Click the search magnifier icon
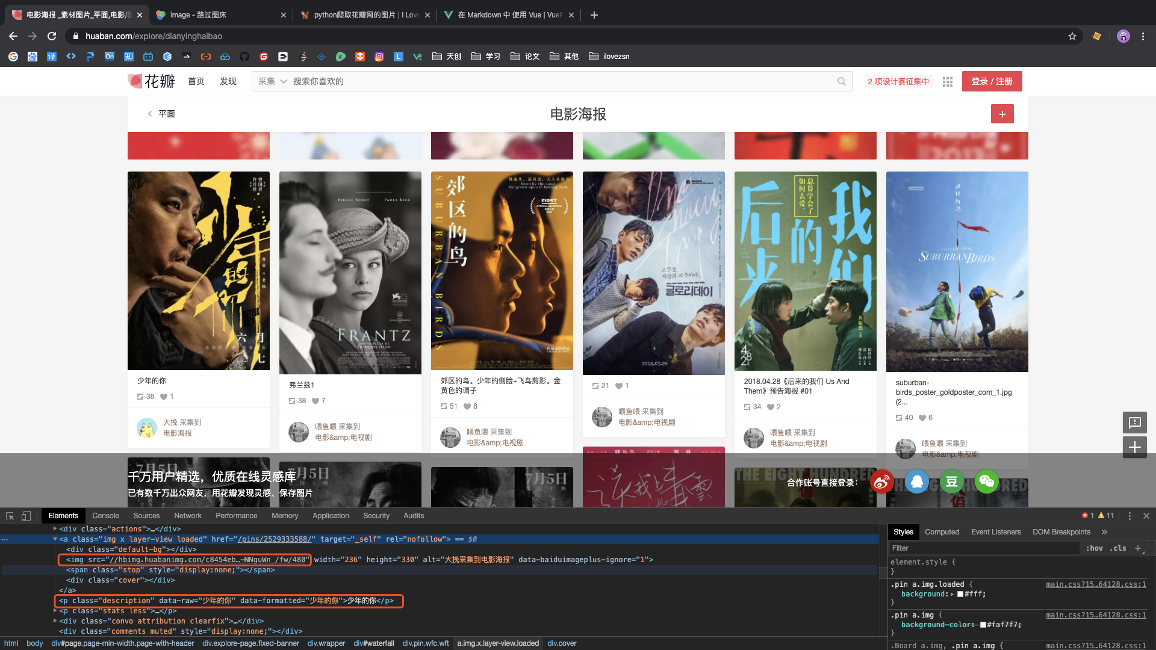This screenshot has height=650, width=1156. (x=841, y=82)
